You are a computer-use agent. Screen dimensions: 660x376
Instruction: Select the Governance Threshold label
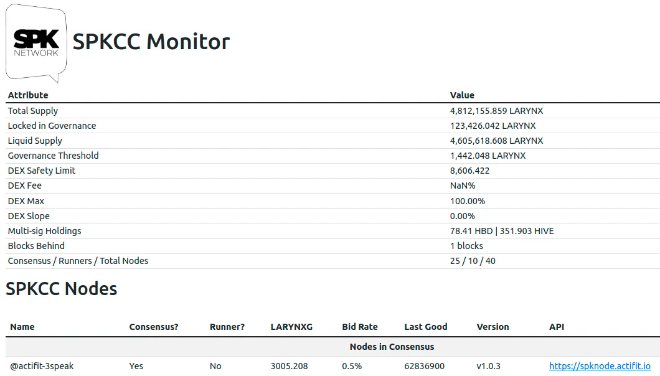pyautogui.click(x=54, y=156)
